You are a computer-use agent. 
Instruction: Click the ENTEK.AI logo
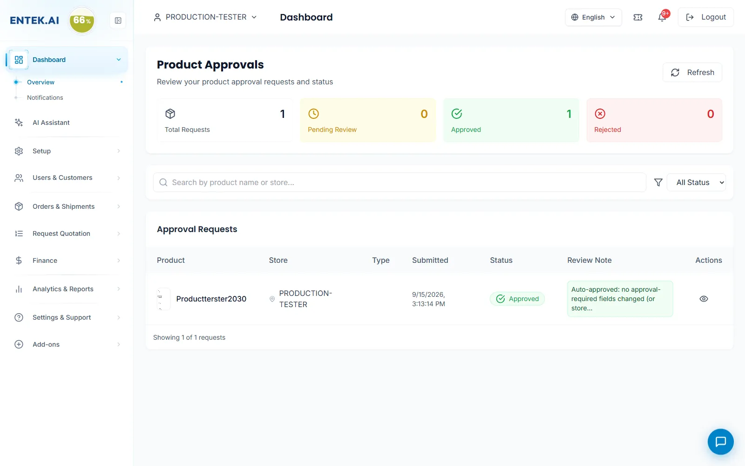34,21
